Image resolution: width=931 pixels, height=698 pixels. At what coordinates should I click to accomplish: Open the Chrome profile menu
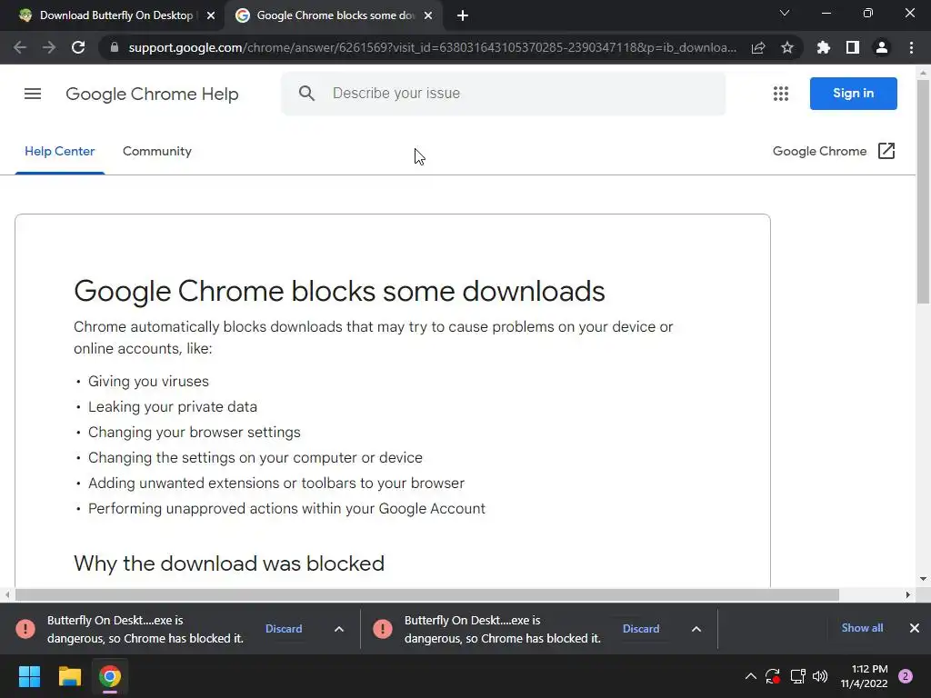(x=882, y=47)
